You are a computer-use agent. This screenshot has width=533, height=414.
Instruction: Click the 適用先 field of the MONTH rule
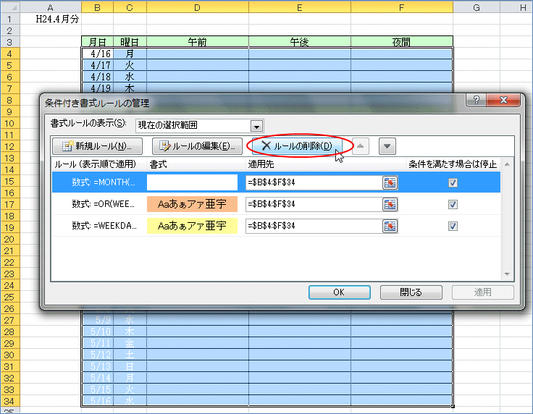point(314,182)
